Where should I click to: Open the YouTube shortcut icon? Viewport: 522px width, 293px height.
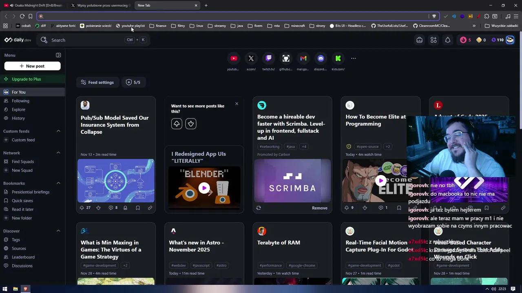pyautogui.click(x=234, y=58)
